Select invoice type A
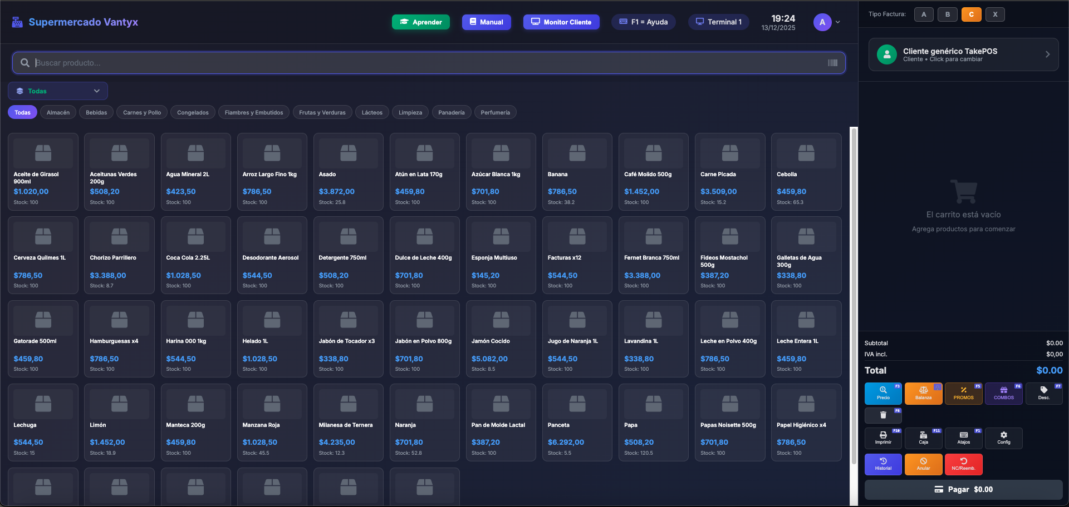 click(x=924, y=14)
